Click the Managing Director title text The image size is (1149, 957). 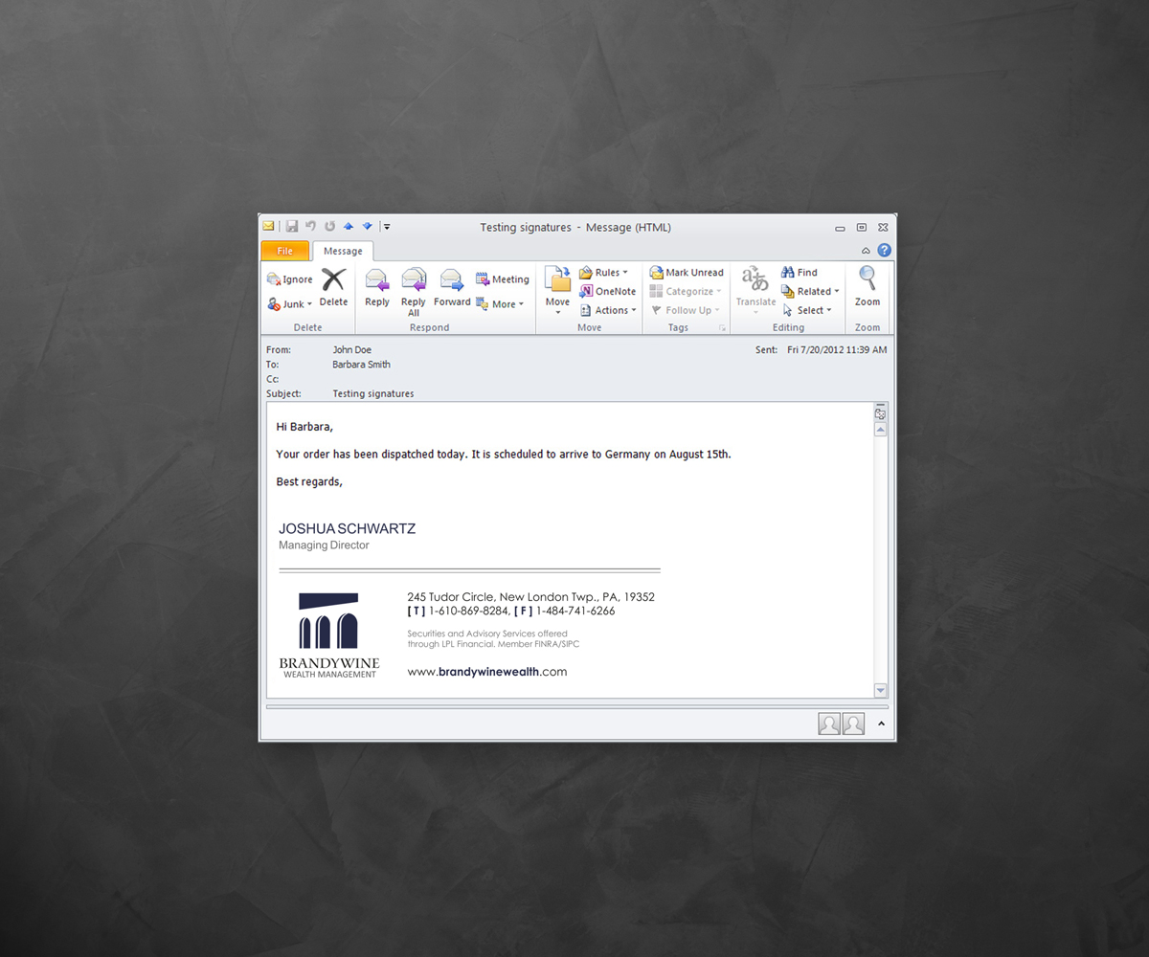(324, 545)
